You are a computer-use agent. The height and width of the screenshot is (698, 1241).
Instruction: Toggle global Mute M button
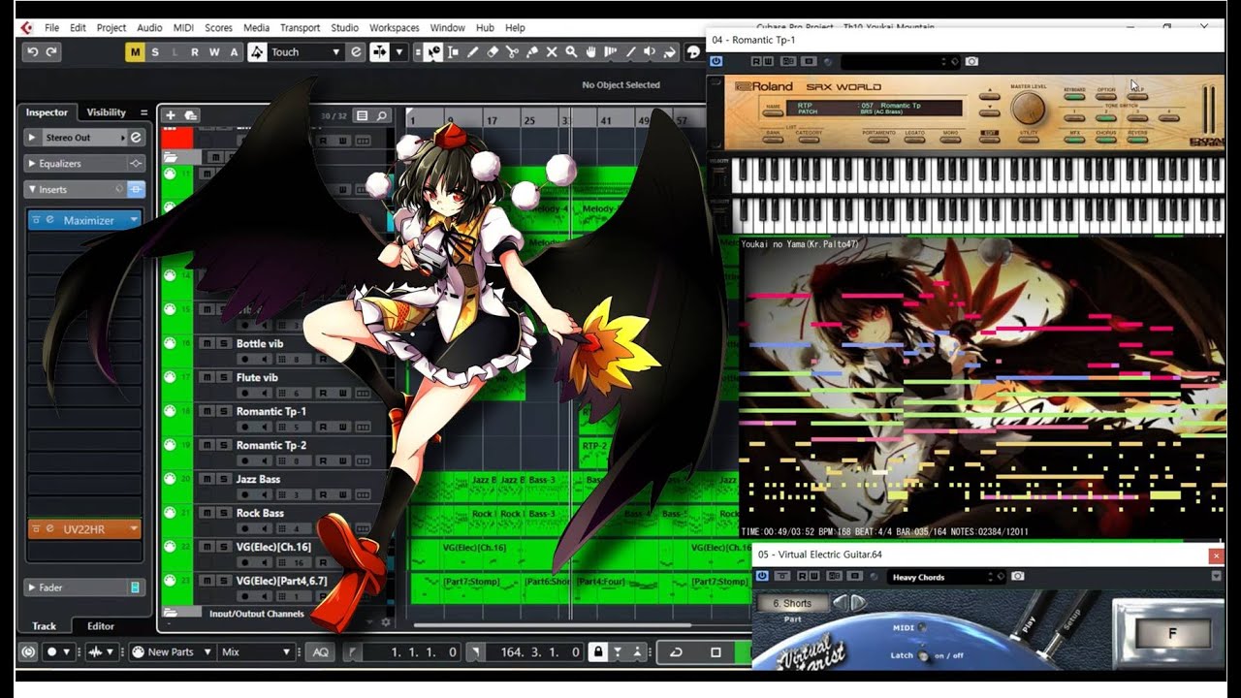click(x=135, y=51)
